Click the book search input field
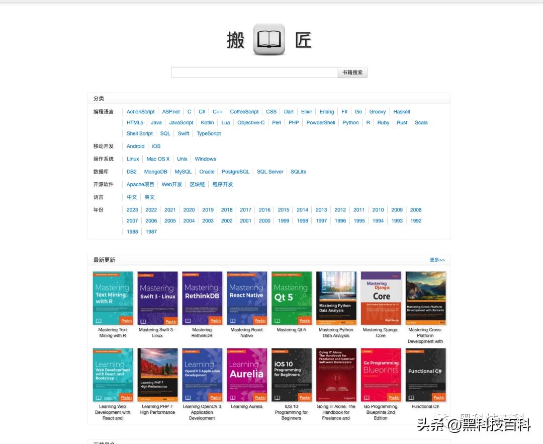The image size is (543, 444). (254, 72)
